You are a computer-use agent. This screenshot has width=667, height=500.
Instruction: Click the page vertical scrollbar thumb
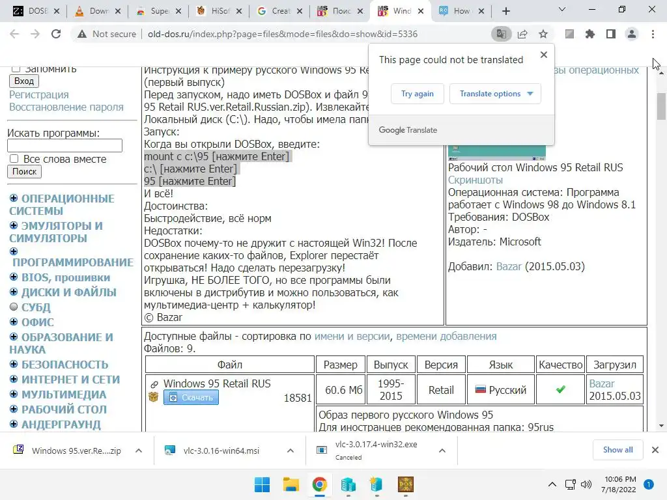coord(661,106)
